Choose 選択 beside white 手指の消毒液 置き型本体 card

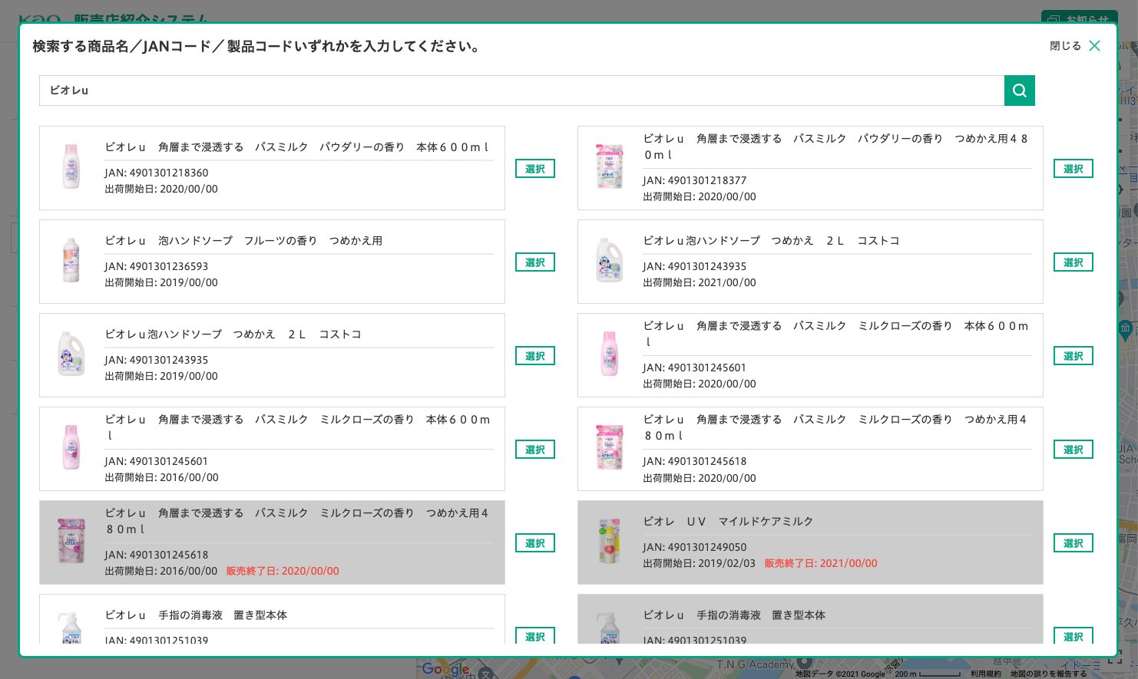pyautogui.click(x=534, y=636)
